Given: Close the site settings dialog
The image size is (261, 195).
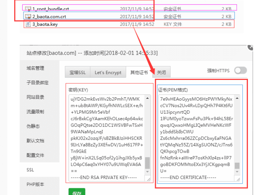Looking at the screenshot, I should point(250,47).
